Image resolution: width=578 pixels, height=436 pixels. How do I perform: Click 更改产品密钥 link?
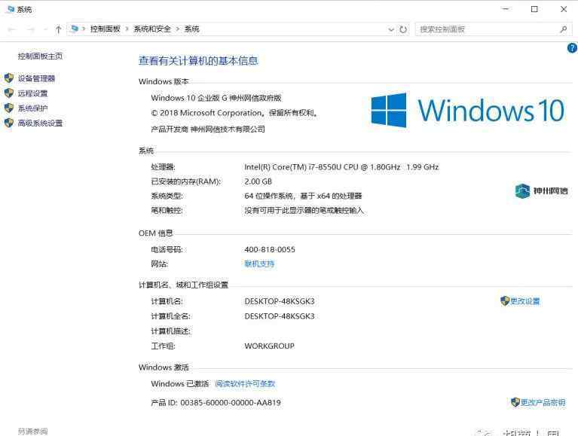543,402
